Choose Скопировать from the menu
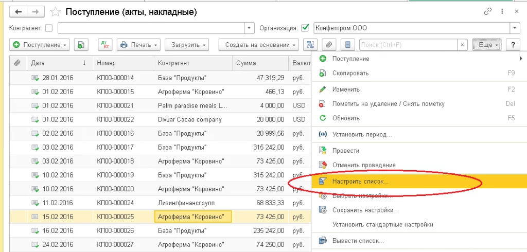Image resolution: width=527 pixels, height=252 pixels. 419,73
